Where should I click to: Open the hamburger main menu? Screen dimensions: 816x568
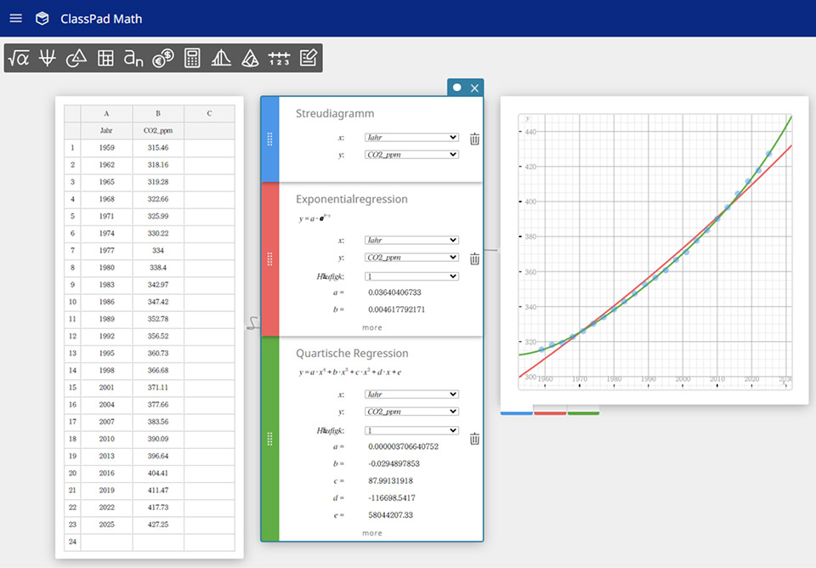pyautogui.click(x=15, y=18)
